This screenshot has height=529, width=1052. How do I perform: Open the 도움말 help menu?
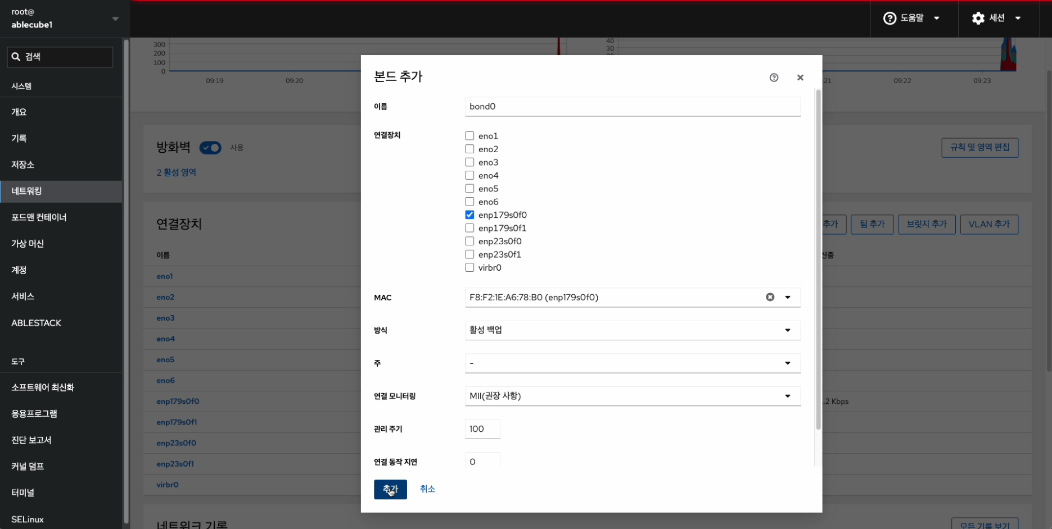click(911, 18)
